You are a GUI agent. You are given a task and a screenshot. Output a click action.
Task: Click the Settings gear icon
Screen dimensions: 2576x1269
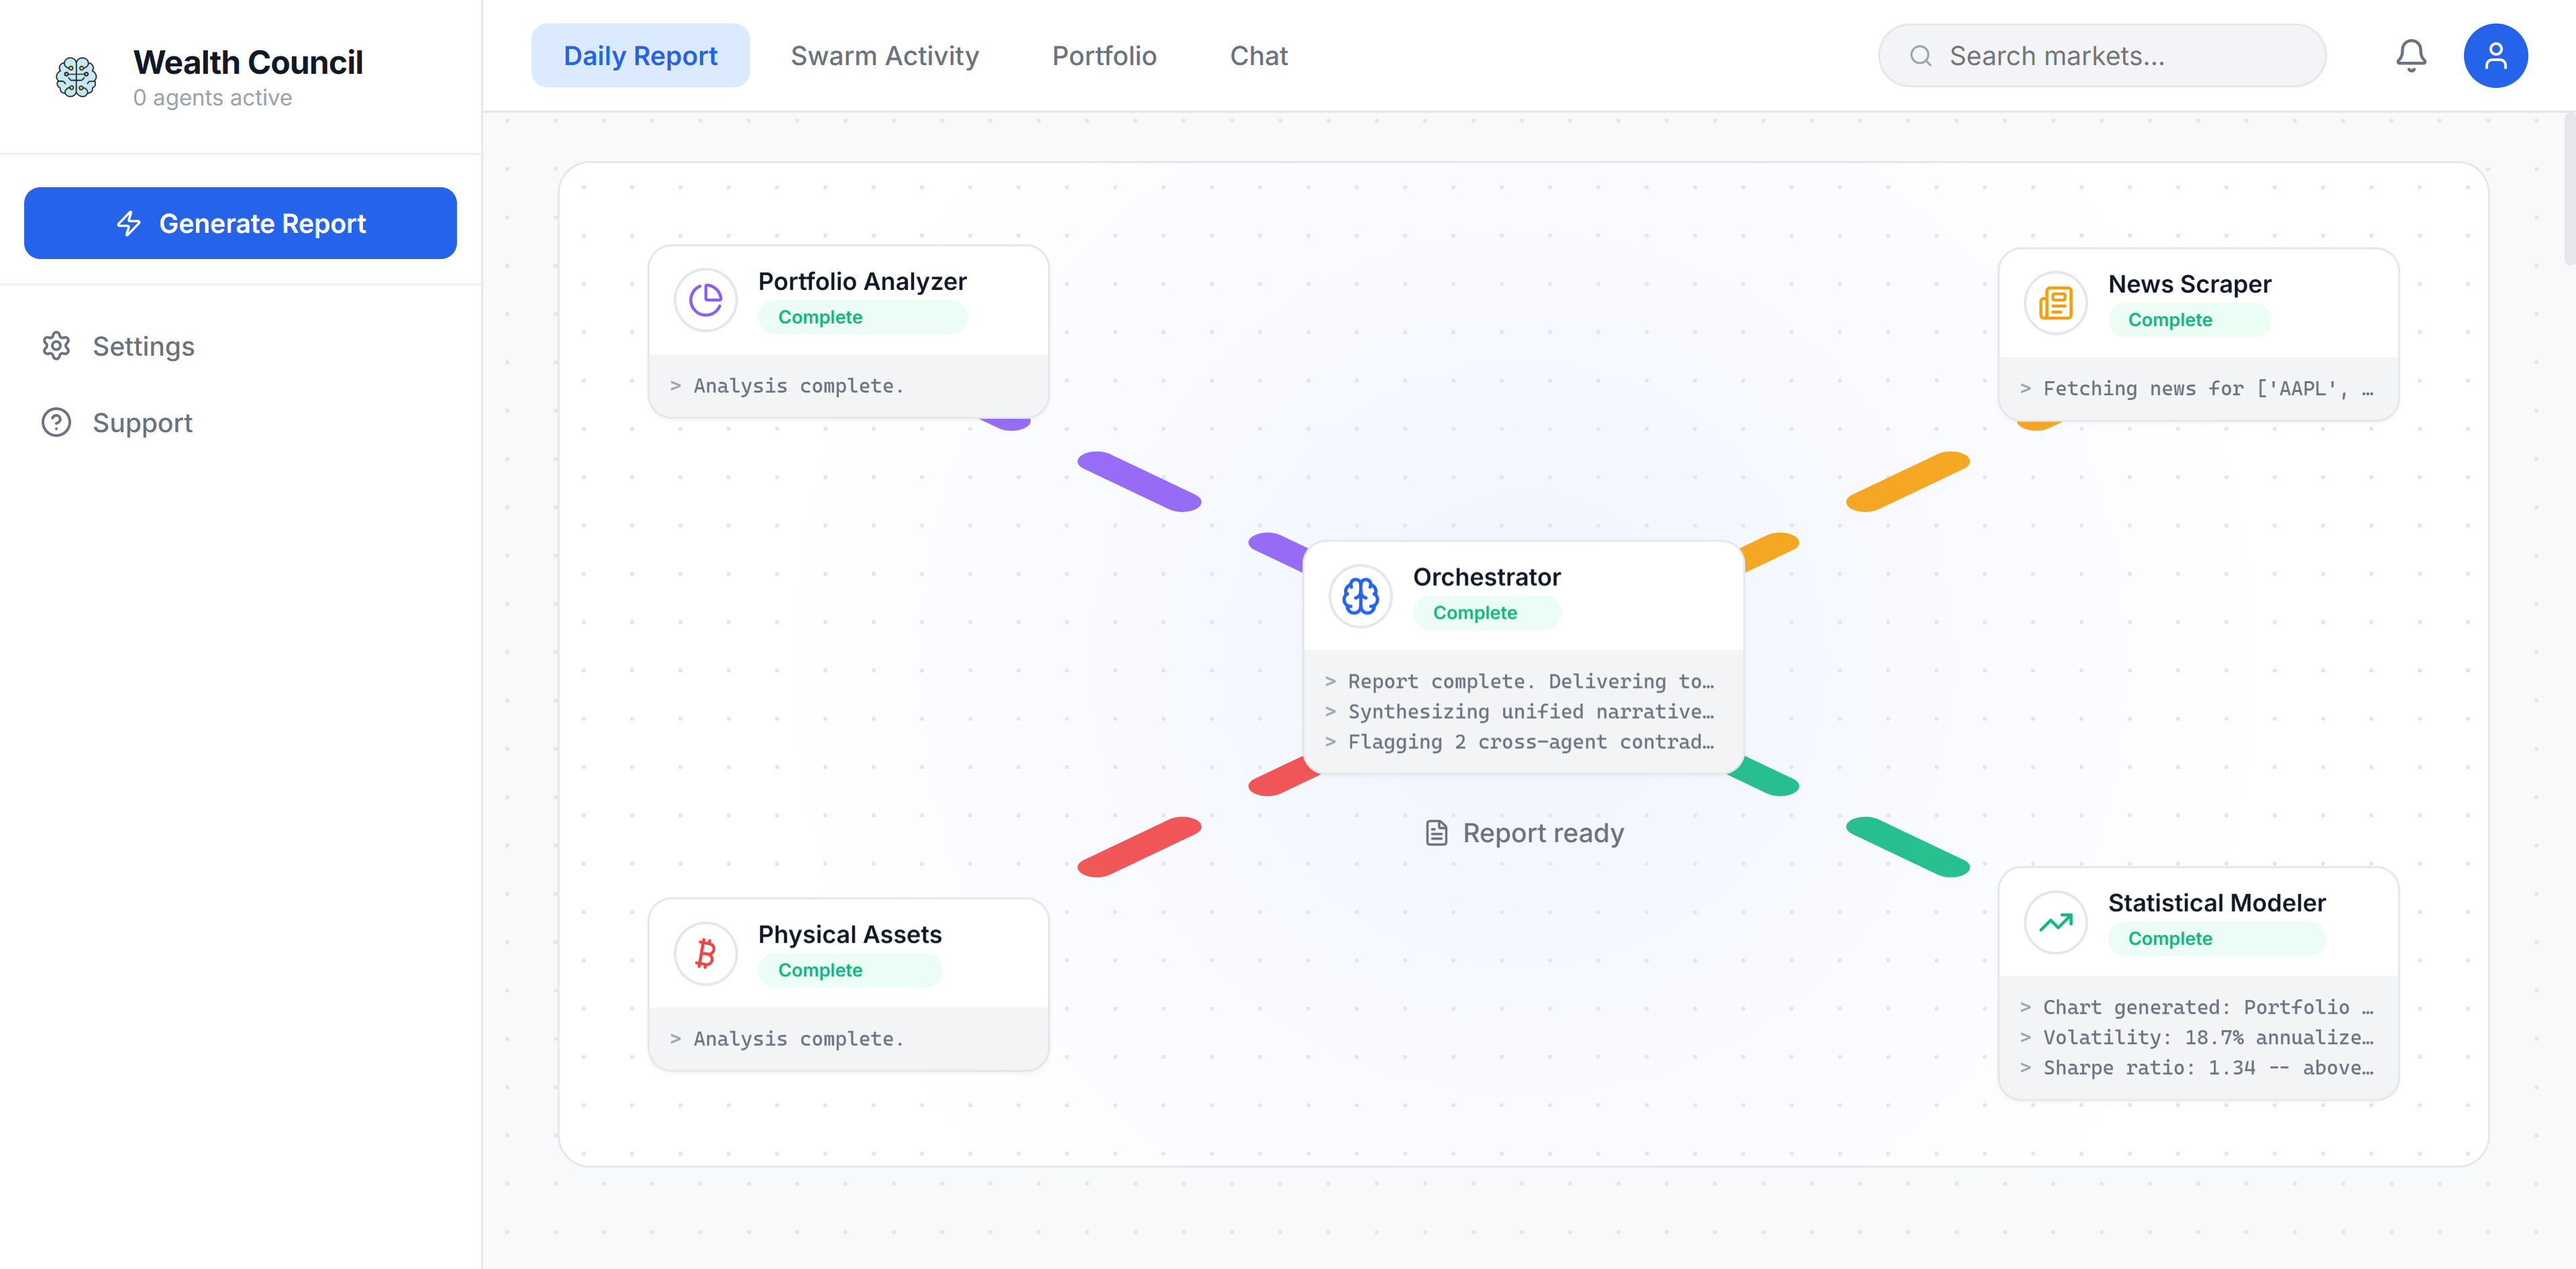tap(56, 346)
